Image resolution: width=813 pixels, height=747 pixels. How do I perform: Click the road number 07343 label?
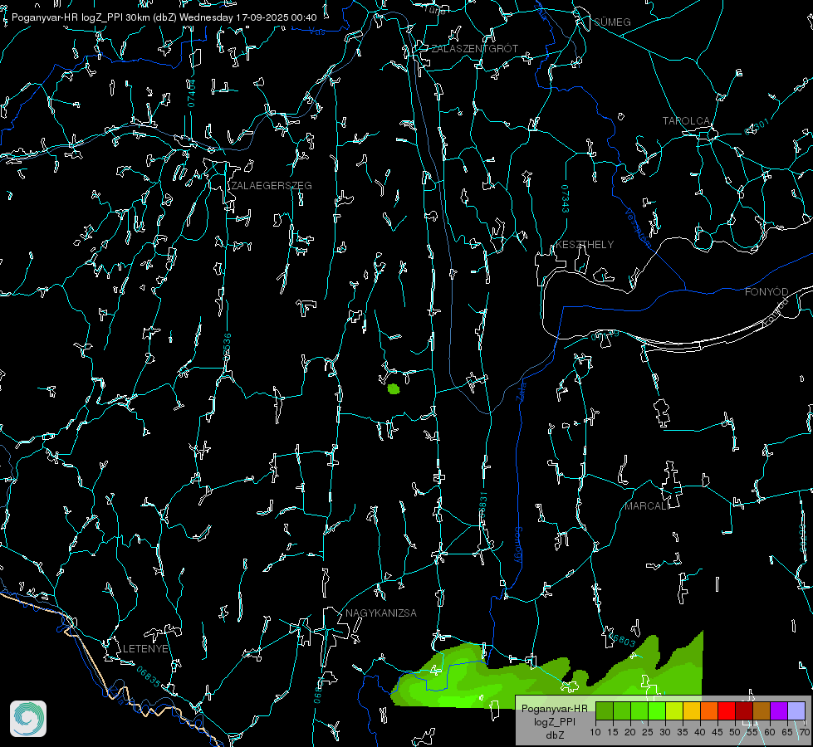point(566,199)
